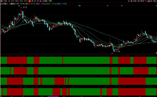Screen dimensions: 157x97
Task: Select the 5分 period tab
Action: [x=13, y=1]
